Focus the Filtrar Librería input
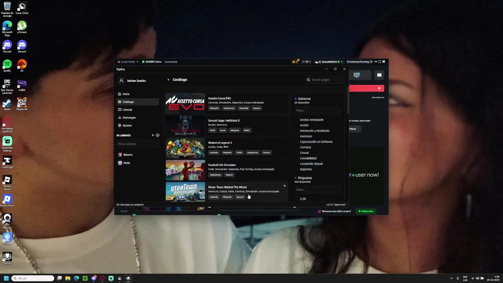This screenshot has height=283, width=503. click(x=138, y=144)
